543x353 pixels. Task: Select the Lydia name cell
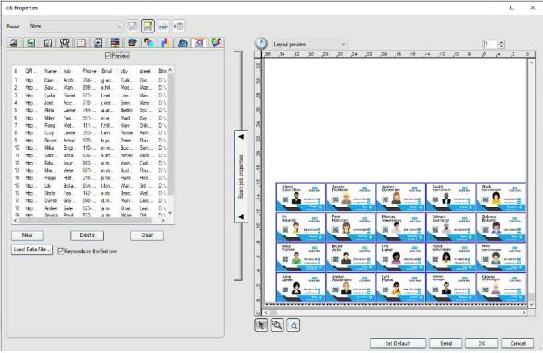pos(50,95)
